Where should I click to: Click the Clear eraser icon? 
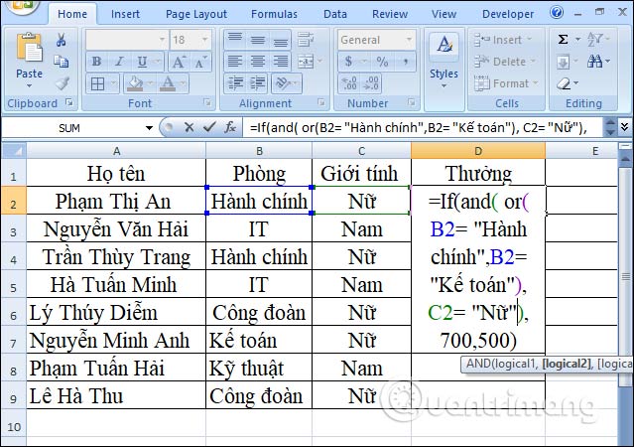(x=564, y=83)
